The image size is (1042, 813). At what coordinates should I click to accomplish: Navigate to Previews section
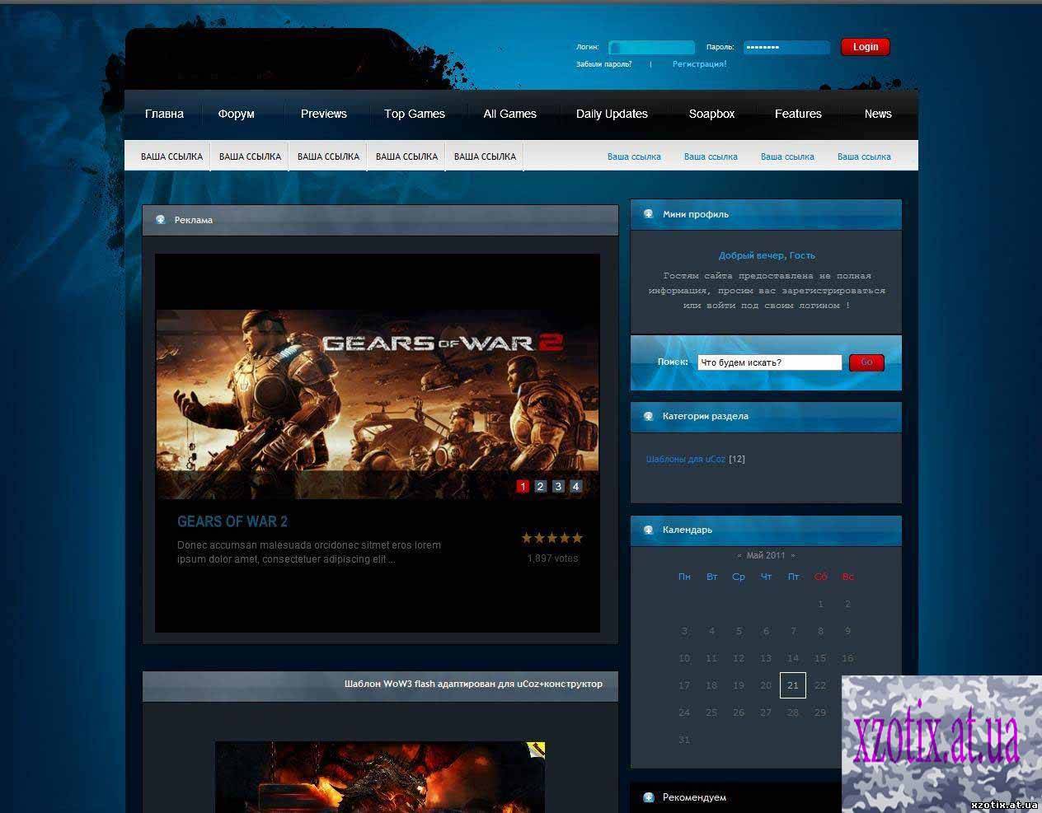[x=323, y=114]
